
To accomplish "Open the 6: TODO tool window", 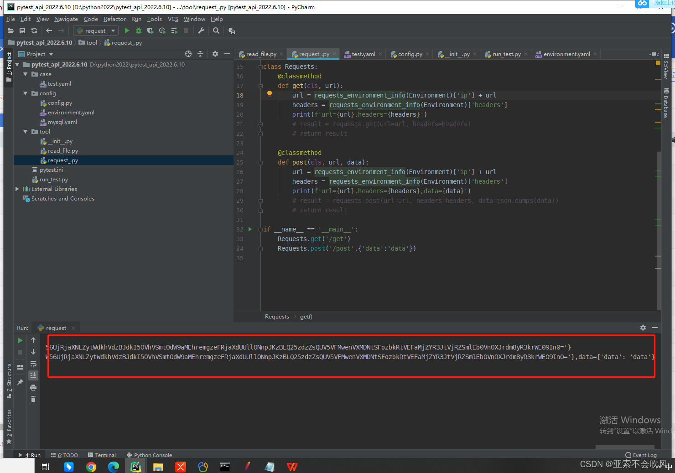I will click(64, 455).
